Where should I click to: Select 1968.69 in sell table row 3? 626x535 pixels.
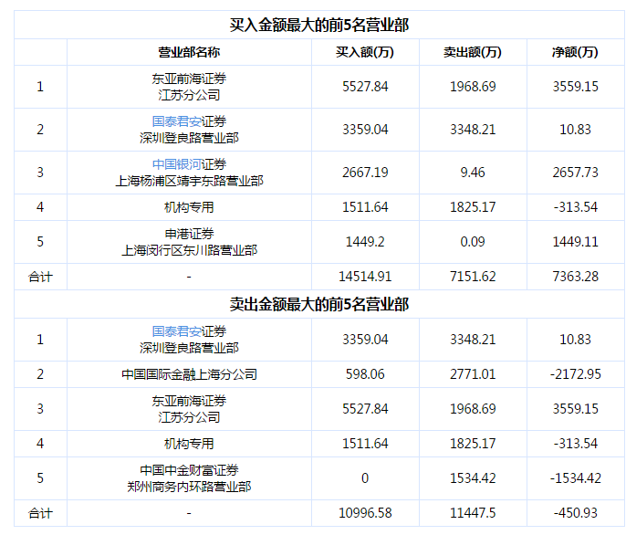pyautogui.click(x=473, y=409)
